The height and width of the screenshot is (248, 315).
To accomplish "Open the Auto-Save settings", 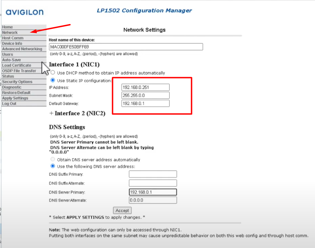I will (x=11, y=60).
